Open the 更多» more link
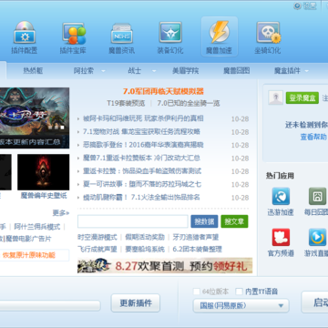This screenshot has width=328, height=328. click(61, 212)
